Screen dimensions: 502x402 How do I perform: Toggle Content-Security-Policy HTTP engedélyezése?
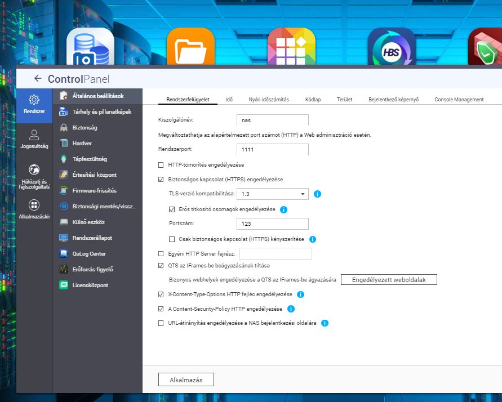pos(161,309)
